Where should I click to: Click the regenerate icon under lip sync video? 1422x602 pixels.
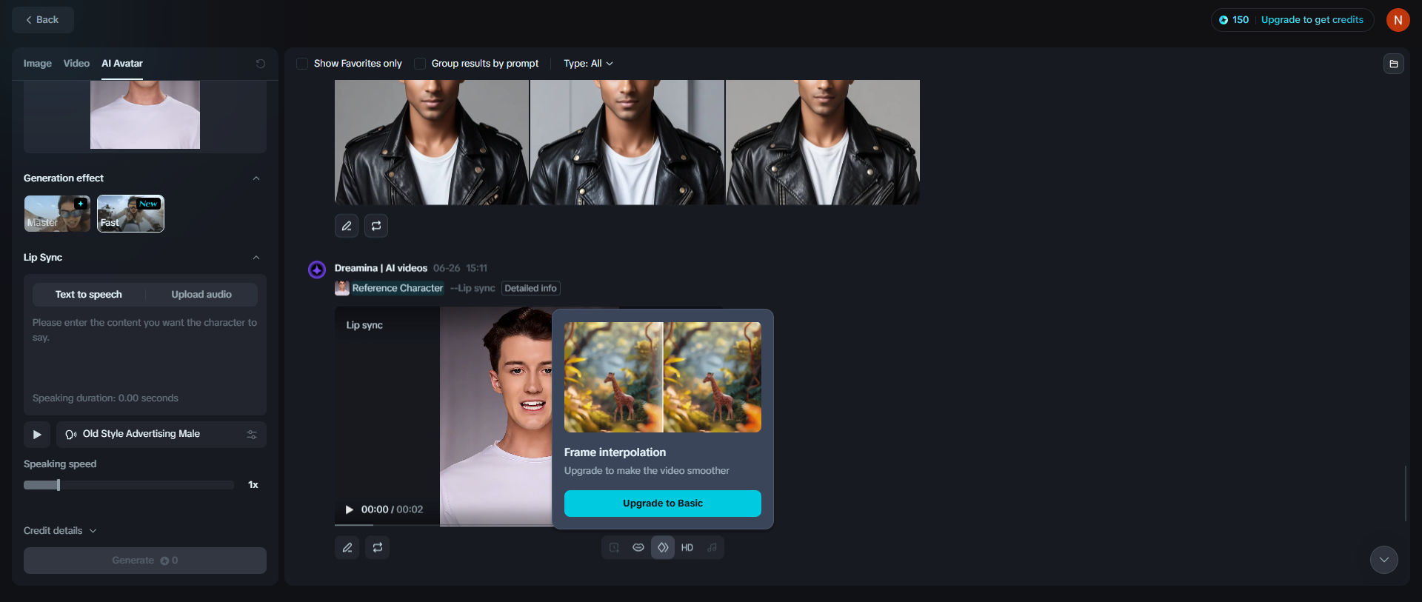click(x=378, y=547)
